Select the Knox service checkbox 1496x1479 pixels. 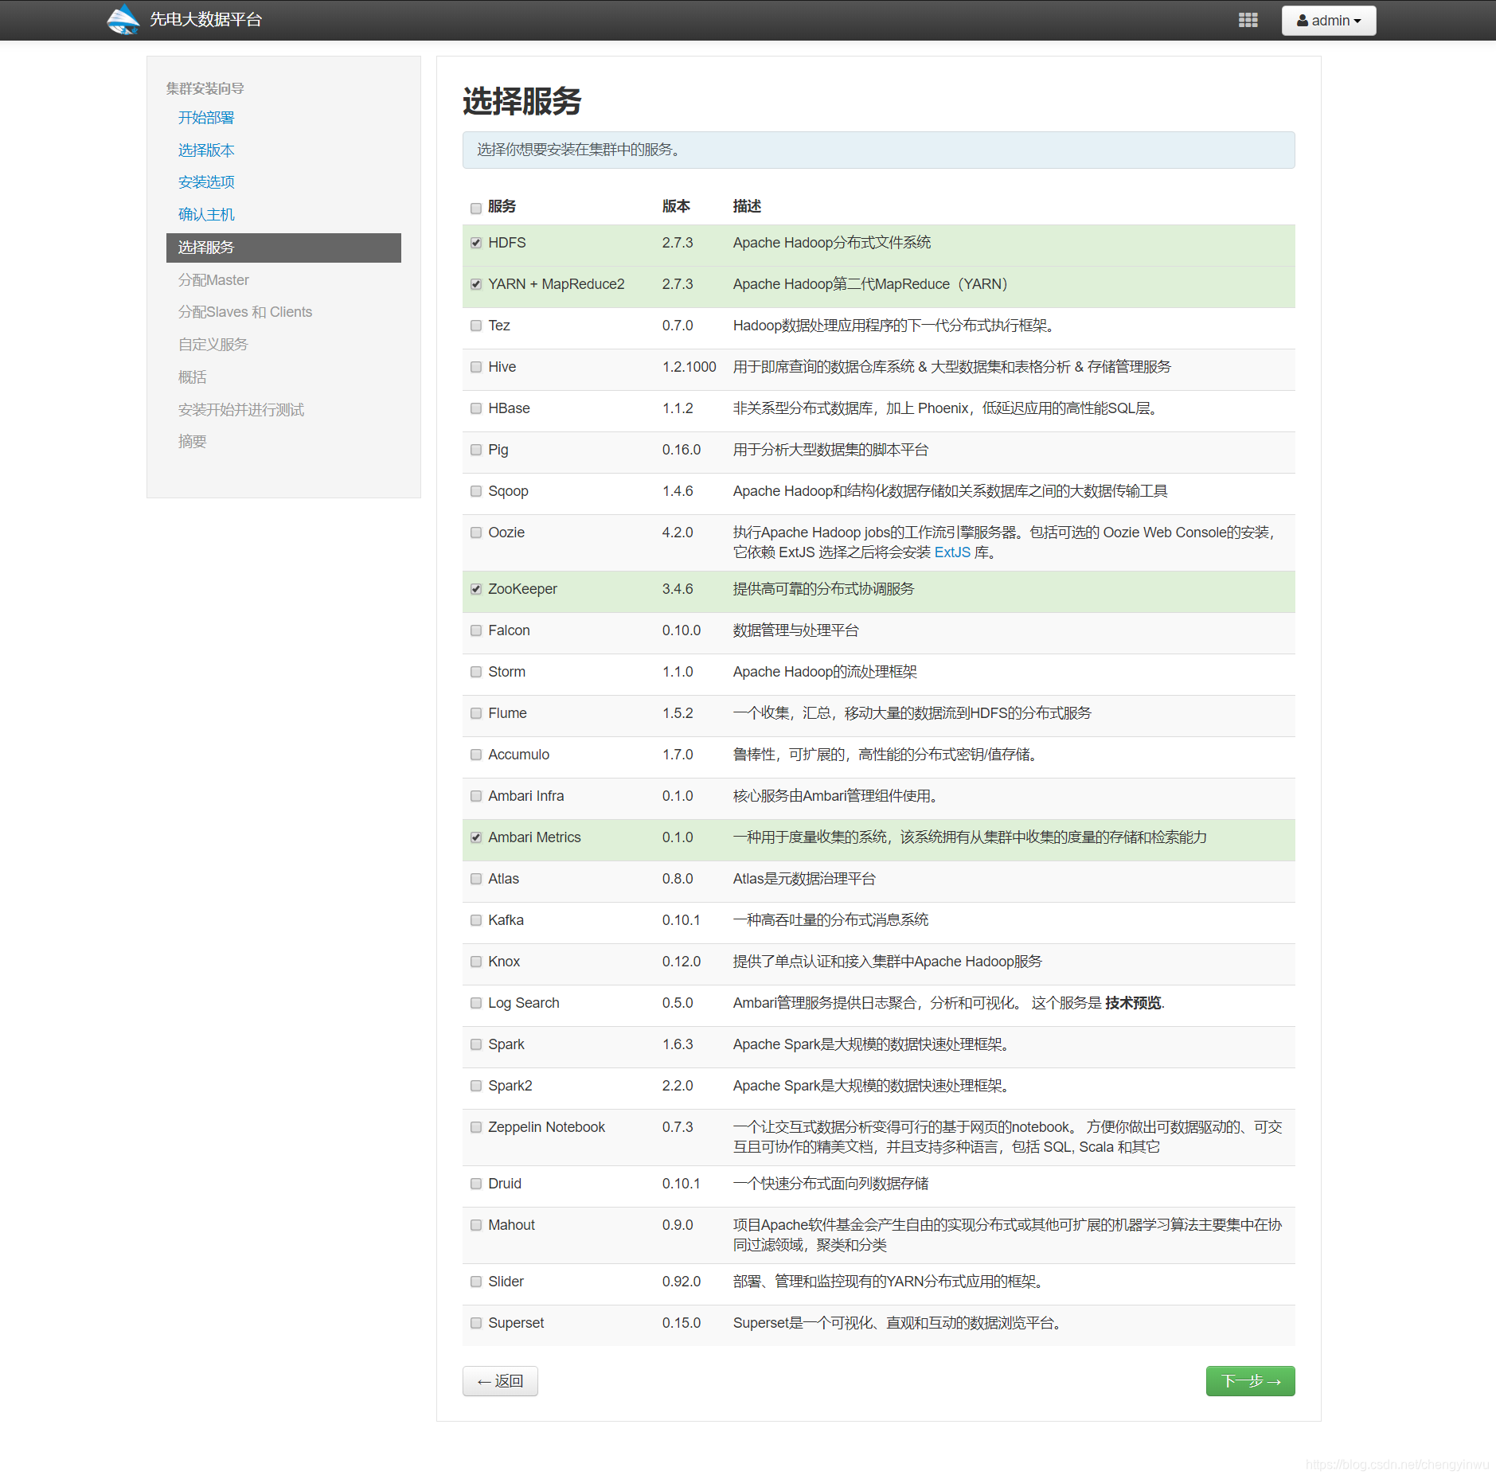click(x=476, y=962)
